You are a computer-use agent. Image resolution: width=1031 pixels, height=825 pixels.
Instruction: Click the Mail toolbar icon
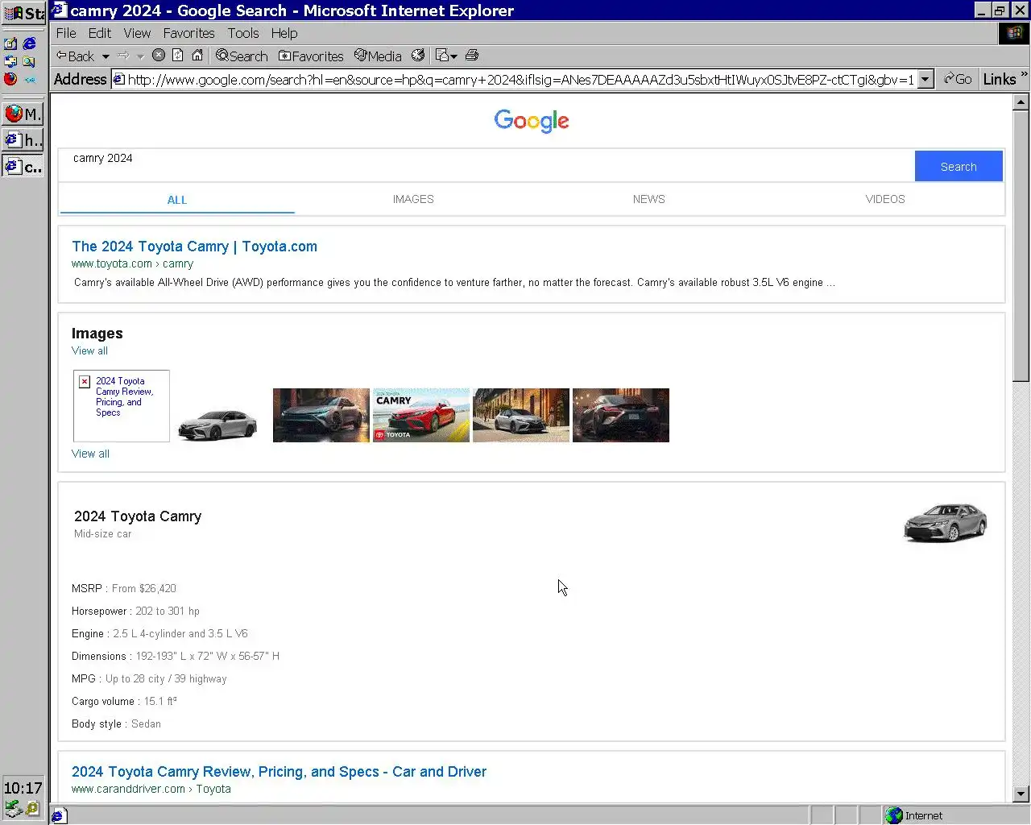[x=441, y=55]
